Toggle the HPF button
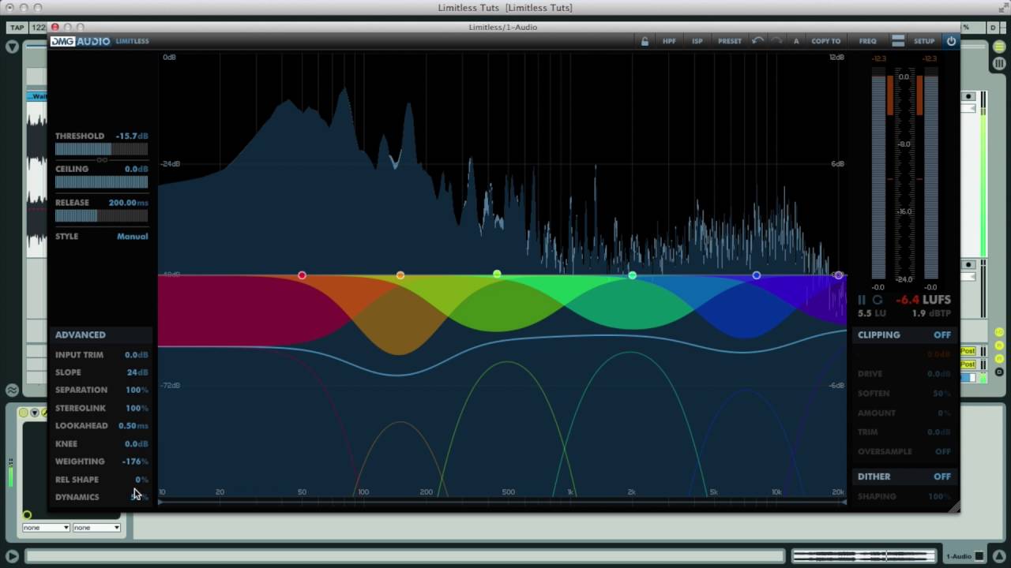 click(669, 41)
